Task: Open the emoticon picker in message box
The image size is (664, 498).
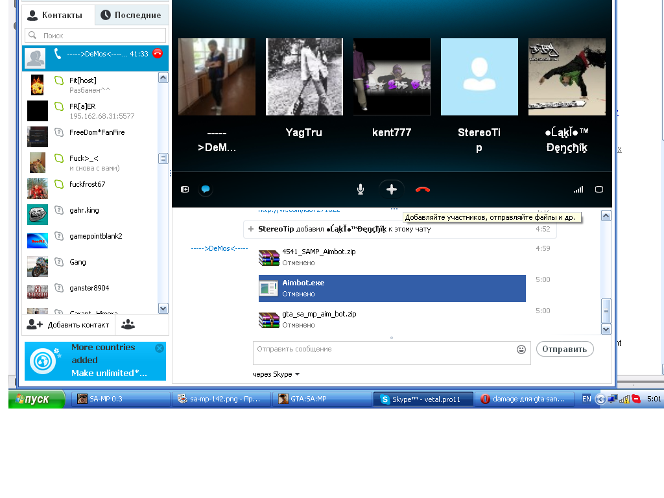Action: [521, 350]
